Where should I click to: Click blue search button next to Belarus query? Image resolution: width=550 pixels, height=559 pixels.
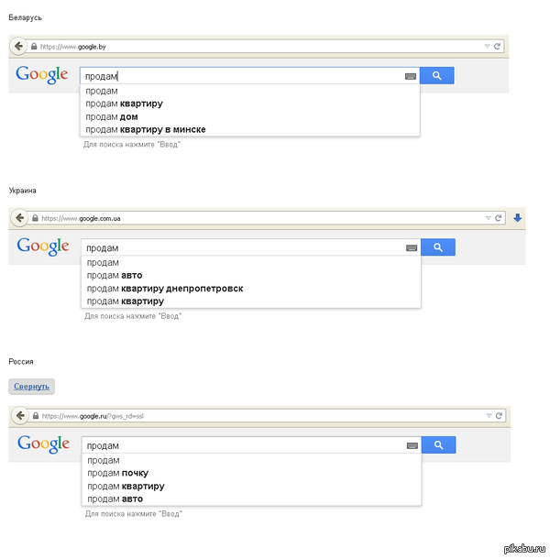(437, 75)
